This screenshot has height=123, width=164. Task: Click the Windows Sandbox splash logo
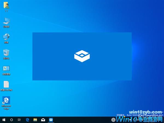coord(82,56)
